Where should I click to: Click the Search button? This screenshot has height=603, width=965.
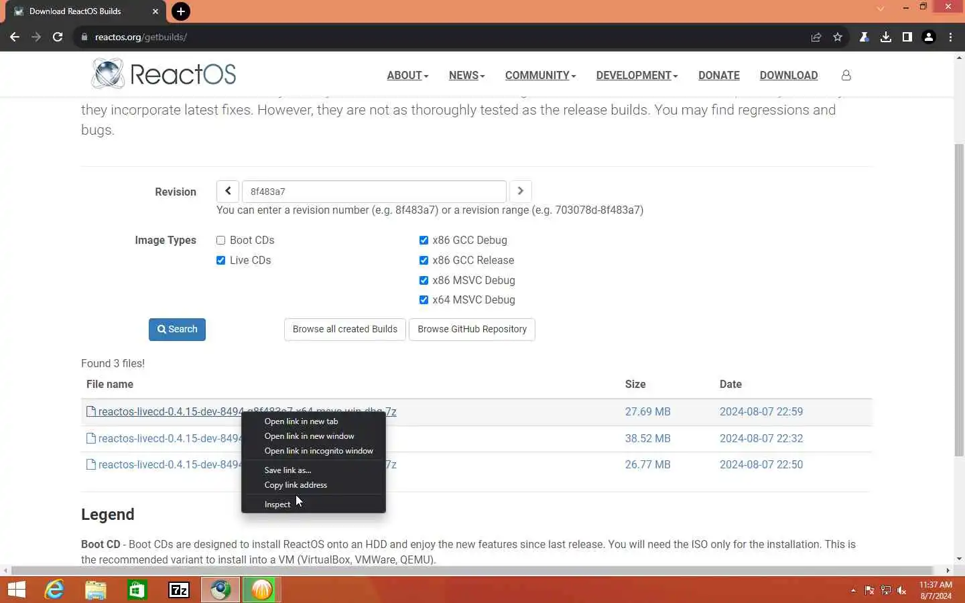177,329
